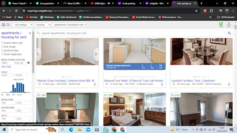
Task: Open the $1,595 bedroom listing thumbnail
Action: [x=135, y=109]
